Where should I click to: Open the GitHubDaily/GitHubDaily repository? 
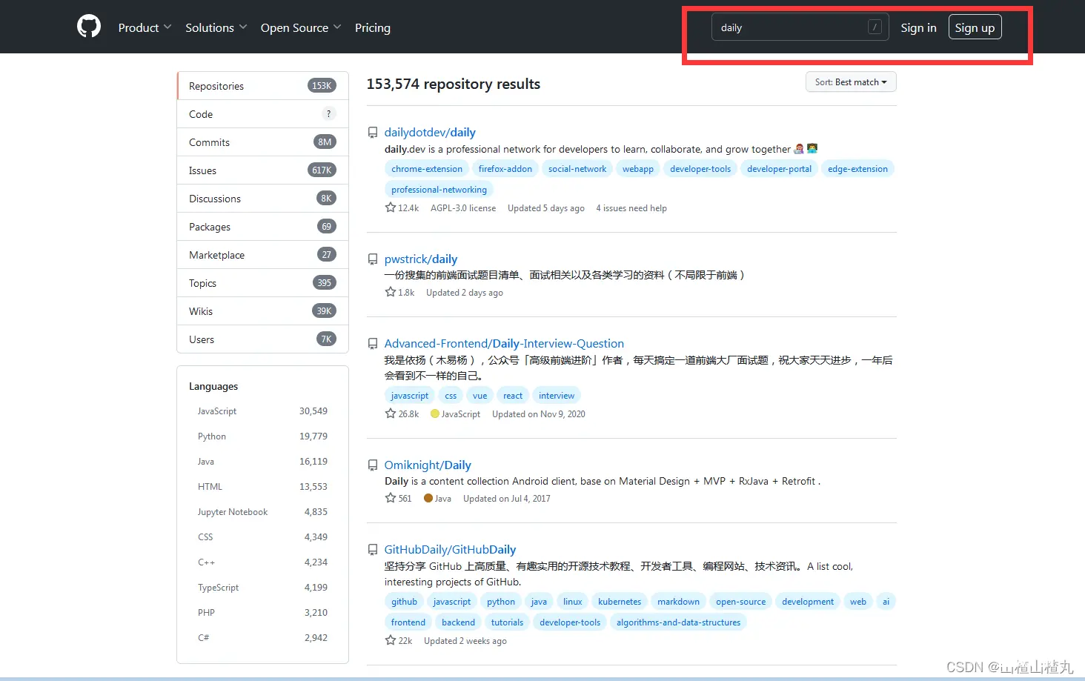[450, 550]
